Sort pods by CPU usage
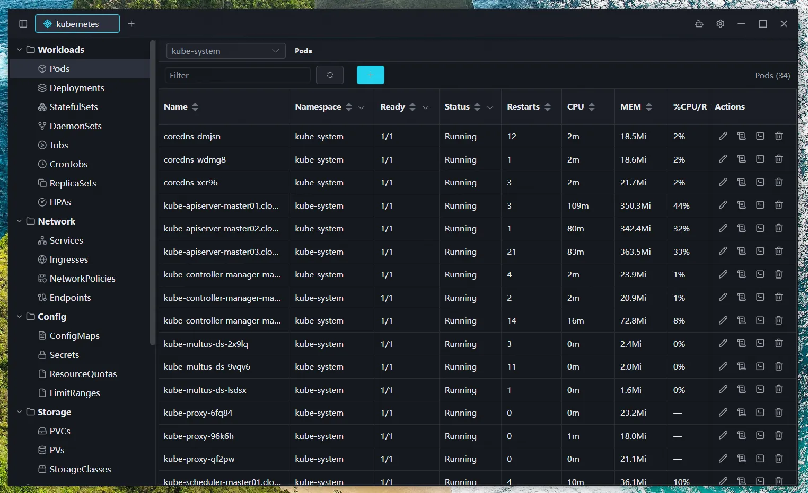This screenshot has width=808, height=493. (x=592, y=107)
